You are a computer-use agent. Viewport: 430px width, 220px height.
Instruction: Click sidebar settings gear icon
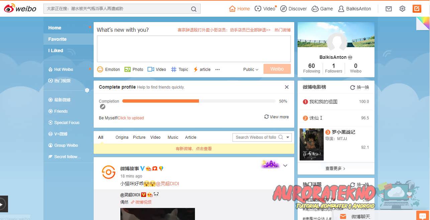coord(87,90)
